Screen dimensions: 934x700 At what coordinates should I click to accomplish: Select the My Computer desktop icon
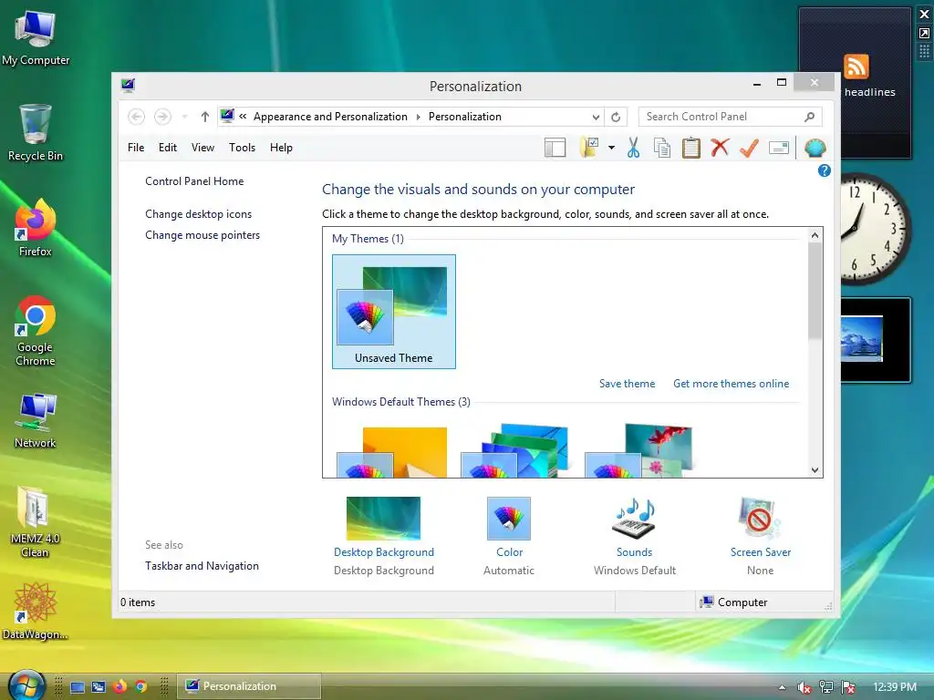pyautogui.click(x=36, y=38)
